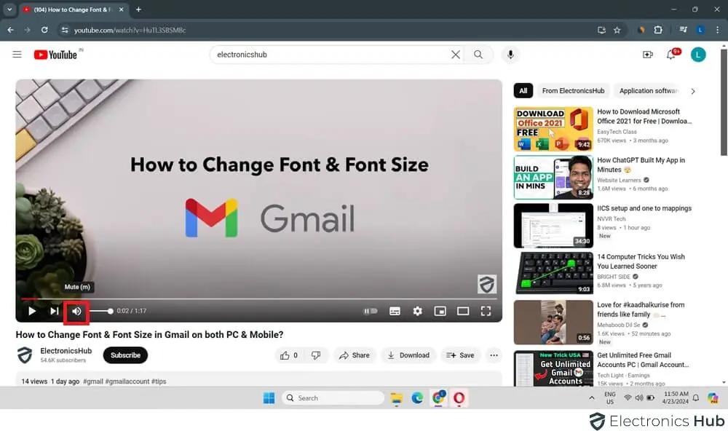The height and width of the screenshot is (431, 728).
Task: Click the channel watermark in the video
Action: pyautogui.click(x=486, y=284)
